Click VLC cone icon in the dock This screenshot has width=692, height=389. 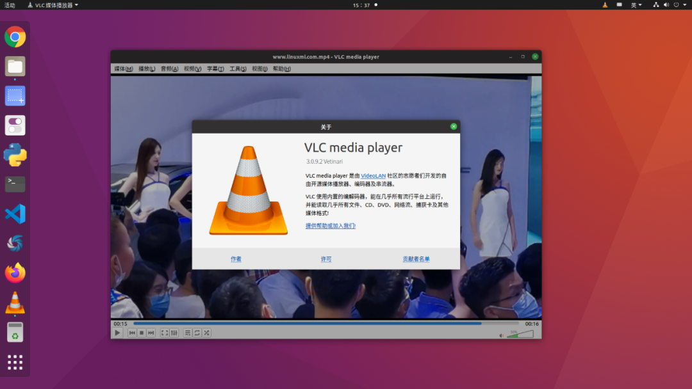coord(15,303)
